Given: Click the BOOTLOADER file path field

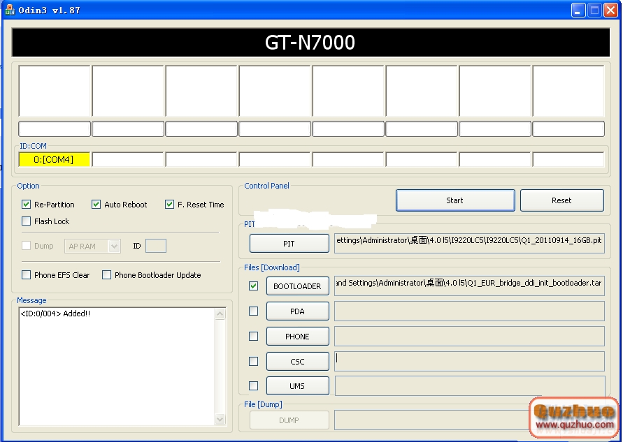Looking at the screenshot, I should point(469,286).
